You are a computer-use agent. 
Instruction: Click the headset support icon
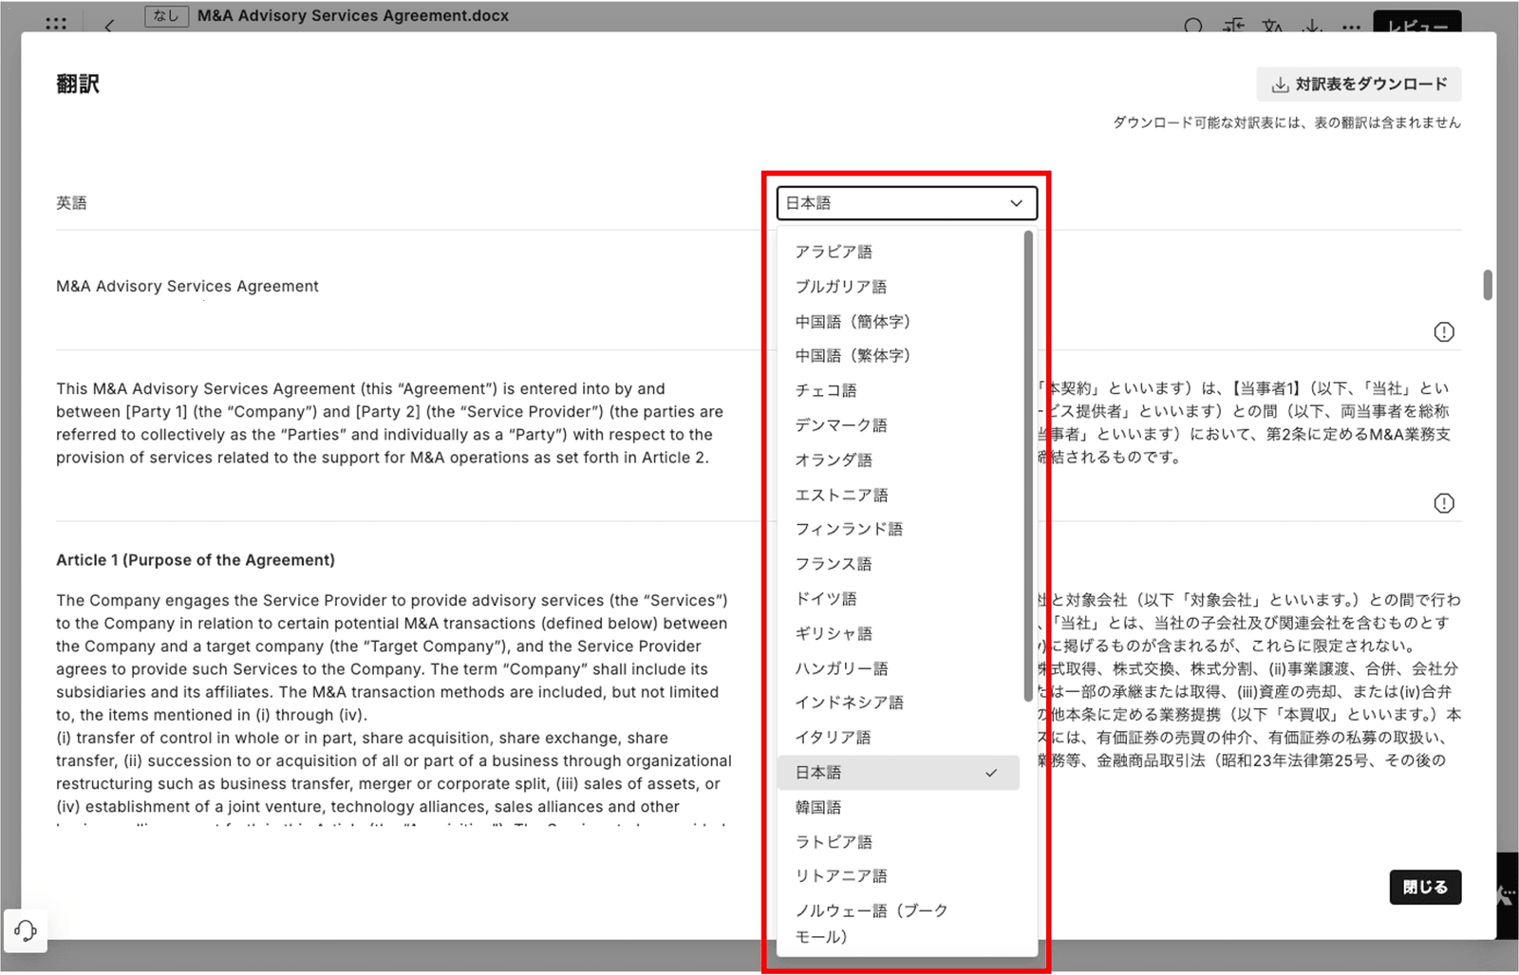click(26, 930)
